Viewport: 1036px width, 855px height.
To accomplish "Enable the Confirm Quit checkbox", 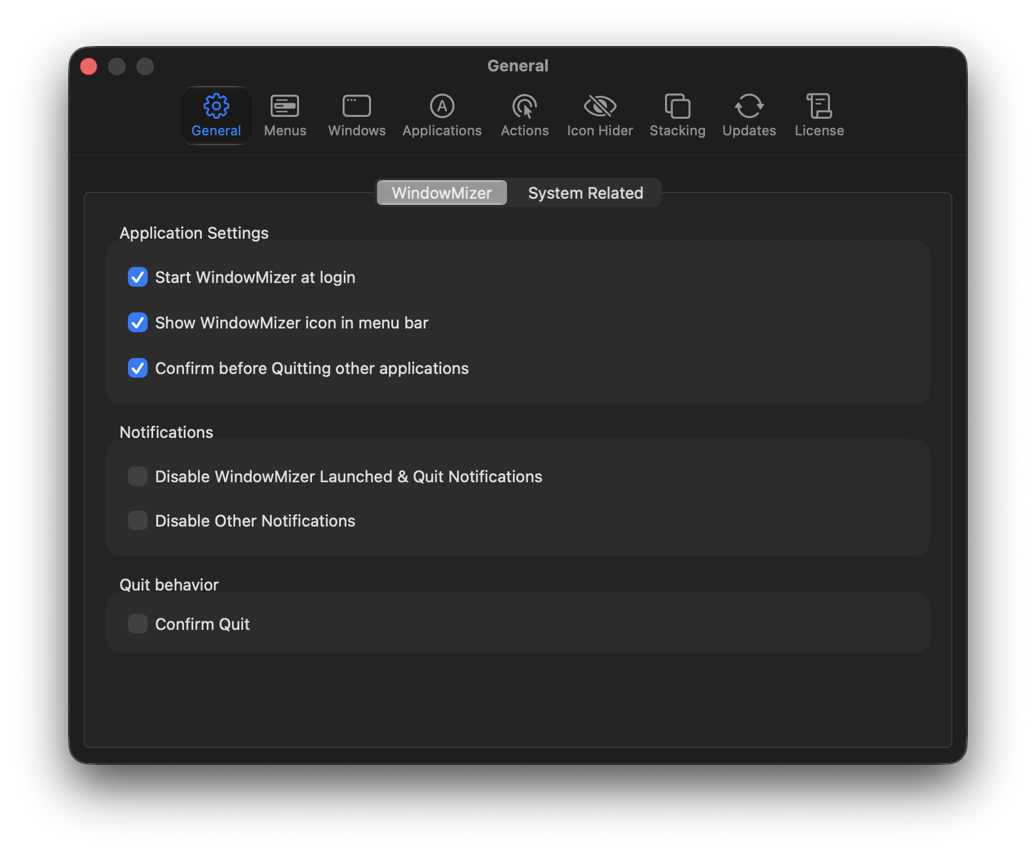I will click(x=138, y=624).
